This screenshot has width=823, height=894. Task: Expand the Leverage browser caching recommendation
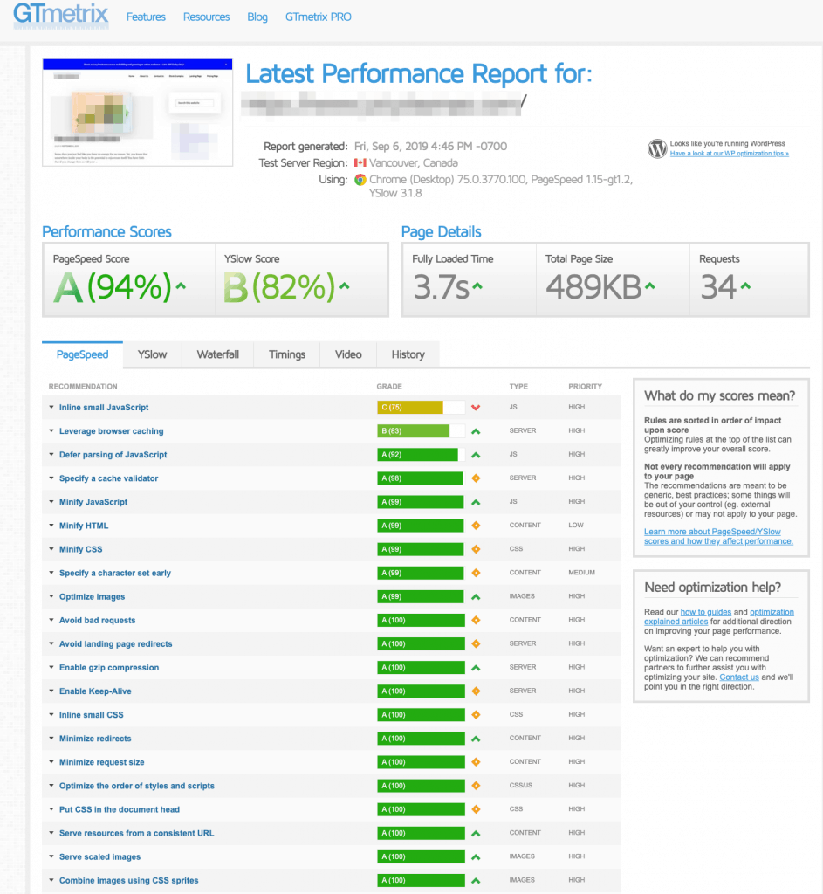[x=51, y=431]
